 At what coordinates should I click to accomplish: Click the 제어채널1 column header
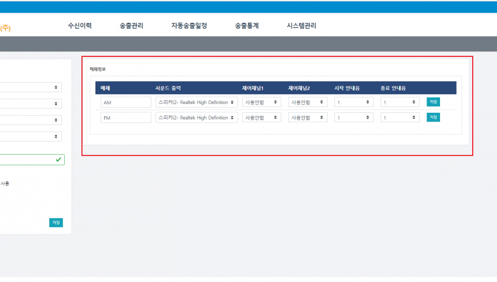pyautogui.click(x=253, y=88)
